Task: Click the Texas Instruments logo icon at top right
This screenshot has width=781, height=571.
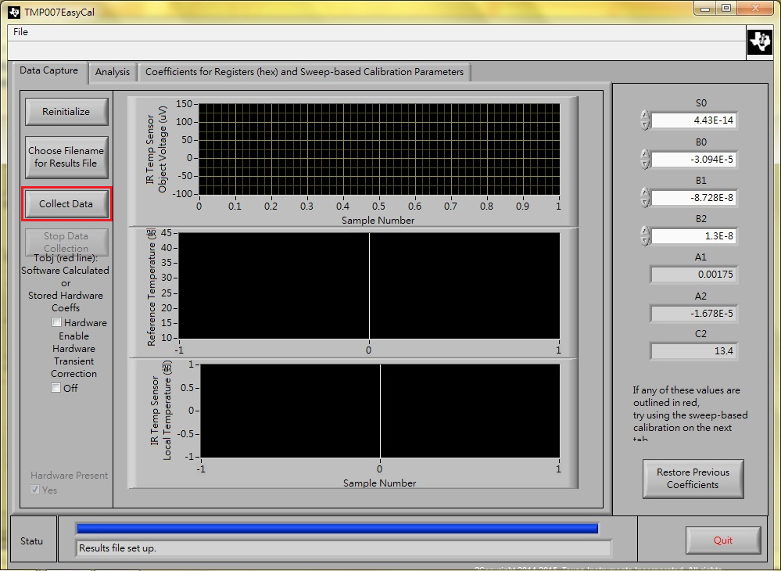Action: [760, 42]
